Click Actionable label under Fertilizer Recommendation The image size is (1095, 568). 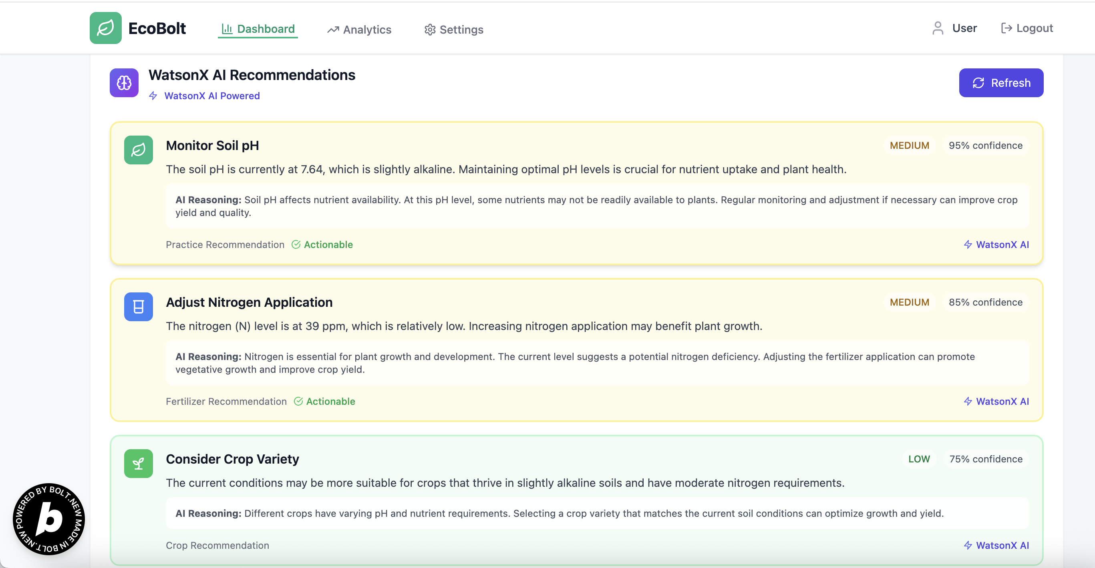coord(330,401)
